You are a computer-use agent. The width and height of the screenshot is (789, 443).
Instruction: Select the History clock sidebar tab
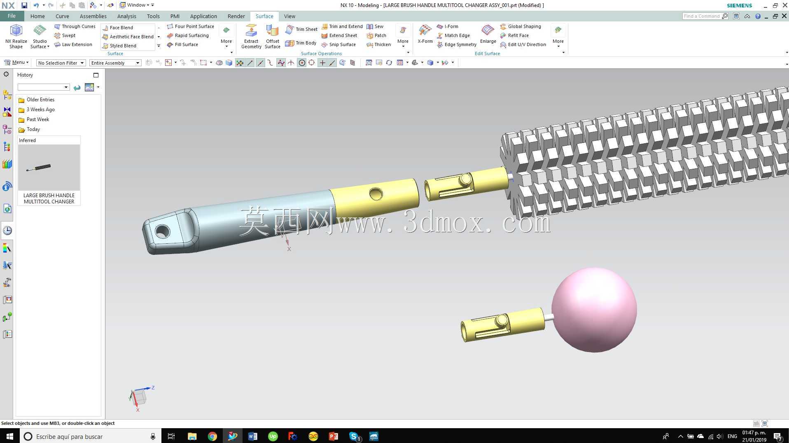[x=7, y=231]
